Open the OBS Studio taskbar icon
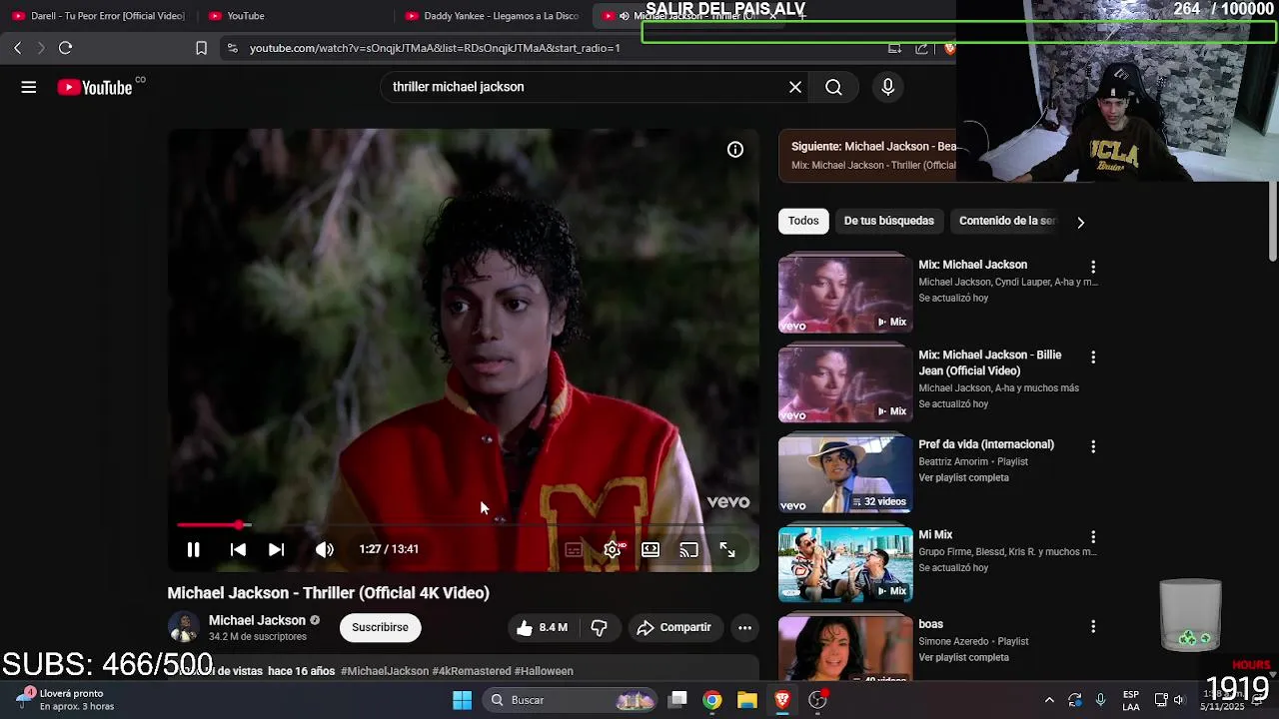Image resolution: width=1279 pixels, height=719 pixels. 818,700
